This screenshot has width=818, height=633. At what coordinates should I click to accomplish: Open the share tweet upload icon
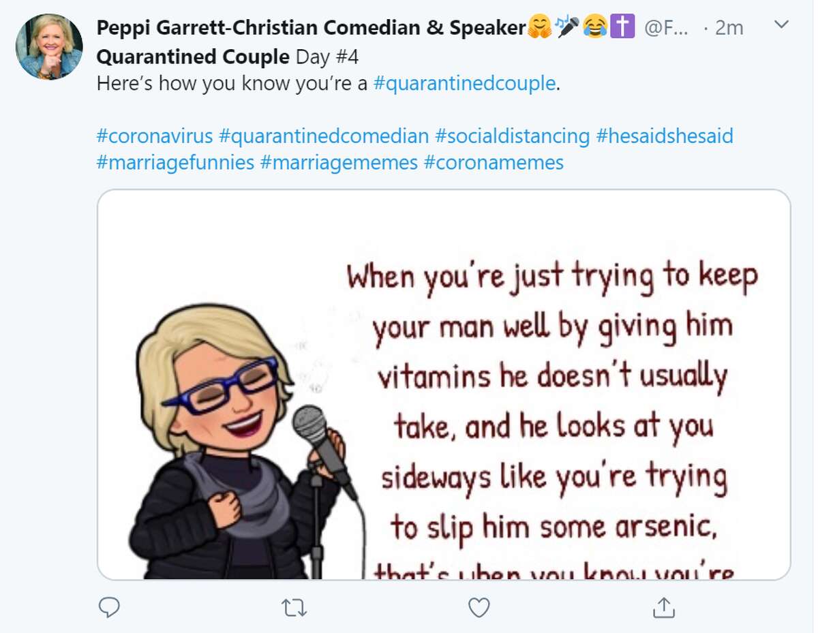(664, 607)
